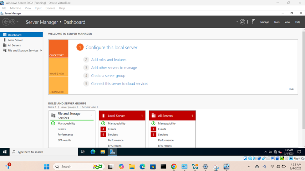305x171 pixels.
Task: Click Manageability green icon in File and Storage tile
Action: tap(53, 123)
